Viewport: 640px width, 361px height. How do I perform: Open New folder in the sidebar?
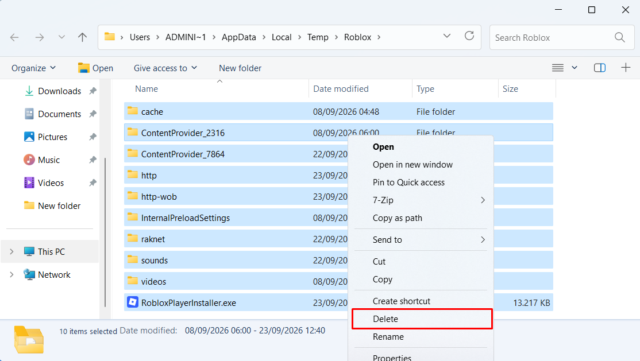[x=59, y=205]
